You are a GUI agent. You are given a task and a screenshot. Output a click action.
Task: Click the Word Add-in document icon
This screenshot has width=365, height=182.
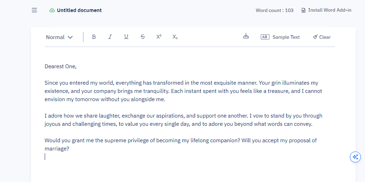(303, 10)
